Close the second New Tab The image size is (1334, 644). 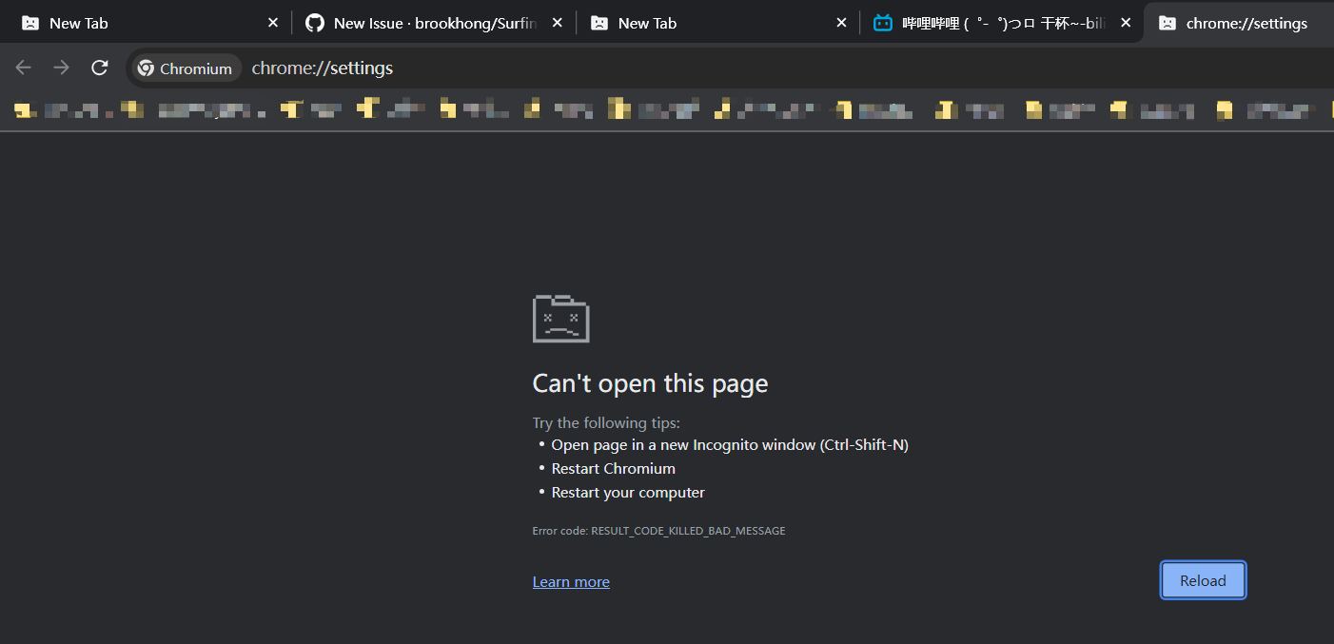841,22
